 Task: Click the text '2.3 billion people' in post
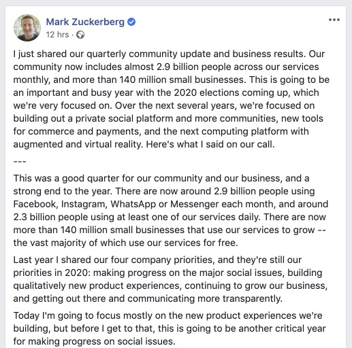50,217
